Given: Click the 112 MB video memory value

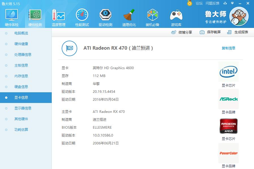Looking at the screenshot, I should (x=99, y=76).
